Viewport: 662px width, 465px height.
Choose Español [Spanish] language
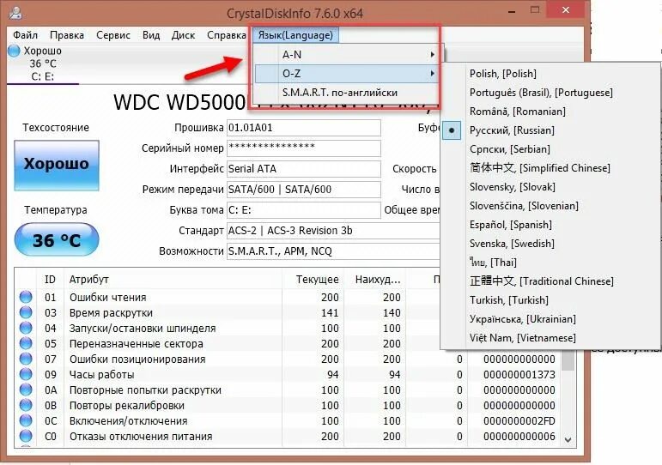(551, 225)
